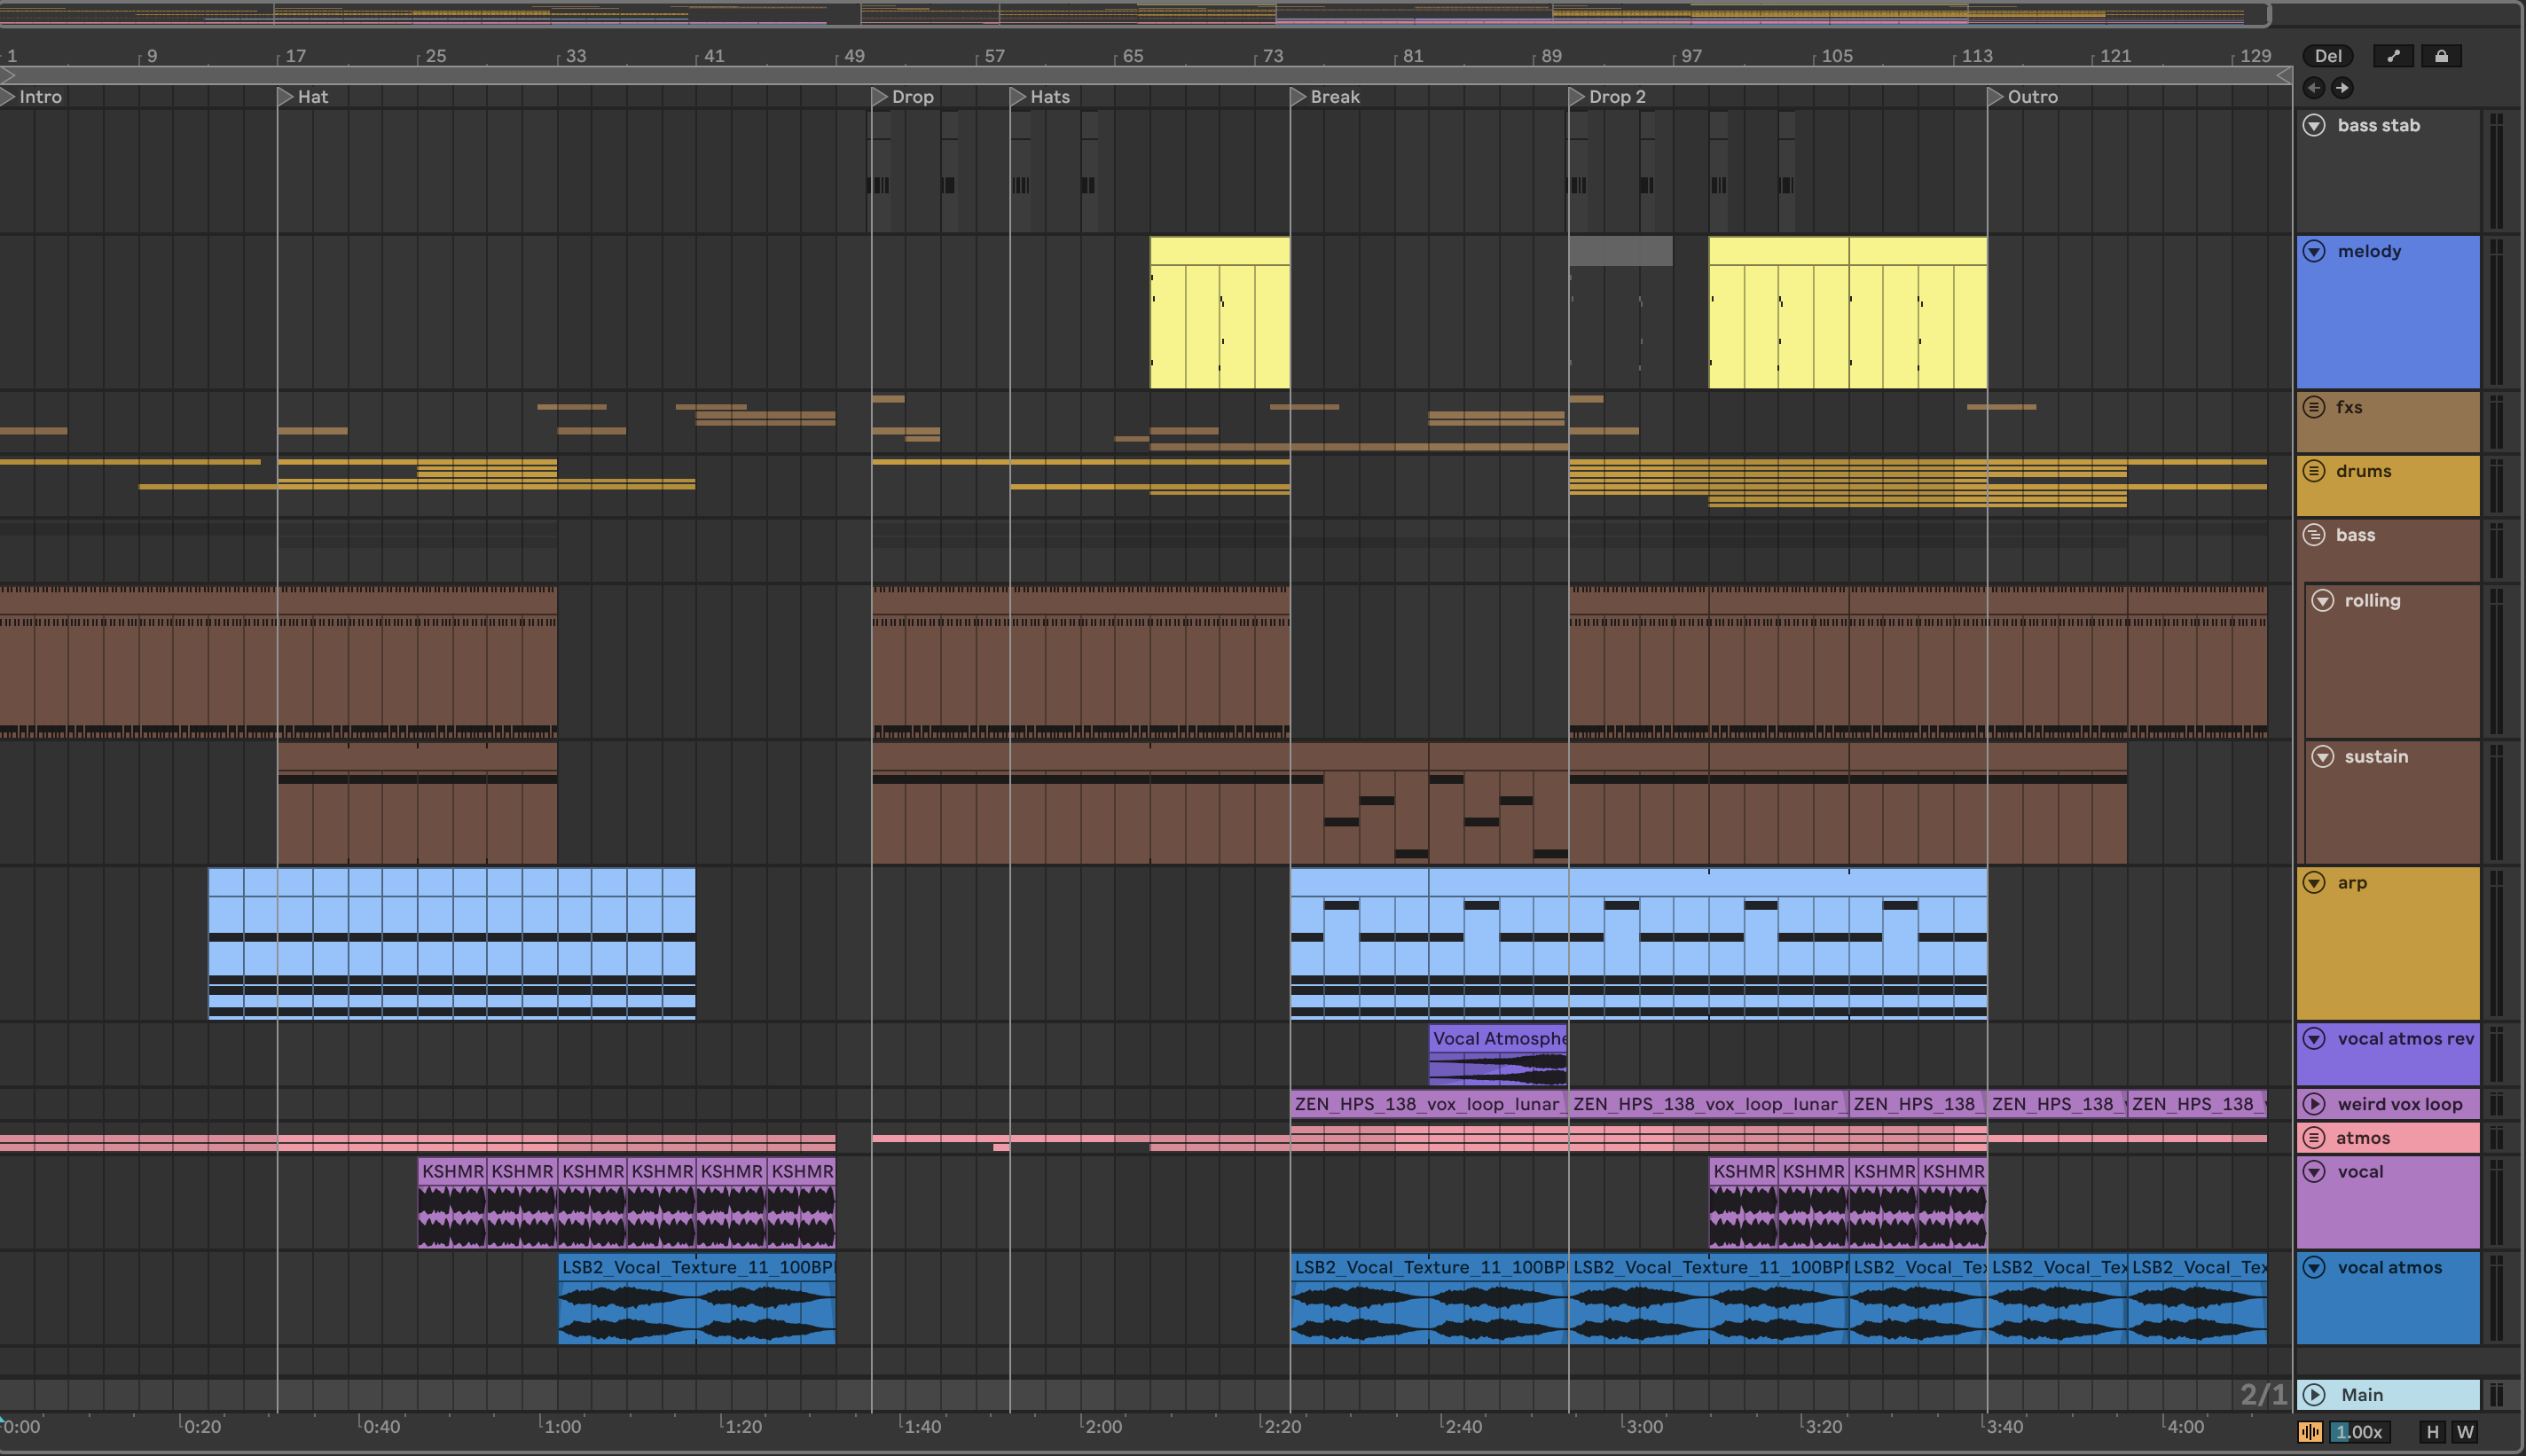
Task: Expand the weird vox loop track
Action: (2314, 1104)
